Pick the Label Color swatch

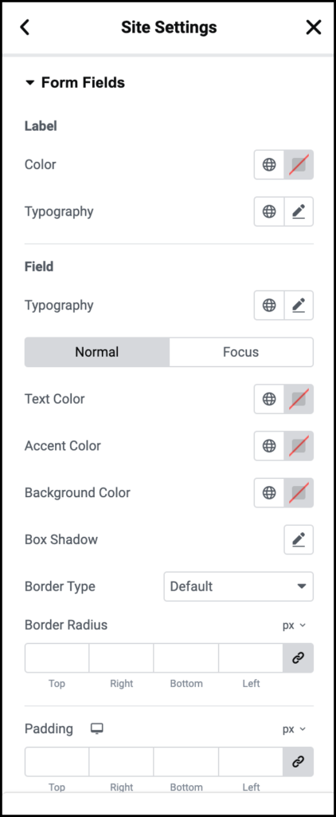(299, 164)
